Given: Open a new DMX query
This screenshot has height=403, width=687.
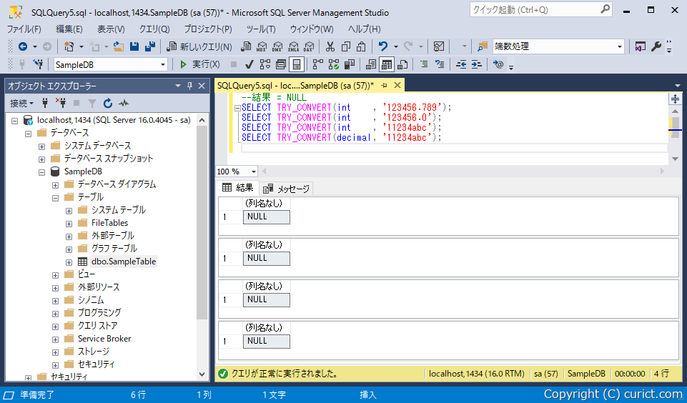Looking at the screenshot, I should [277, 46].
